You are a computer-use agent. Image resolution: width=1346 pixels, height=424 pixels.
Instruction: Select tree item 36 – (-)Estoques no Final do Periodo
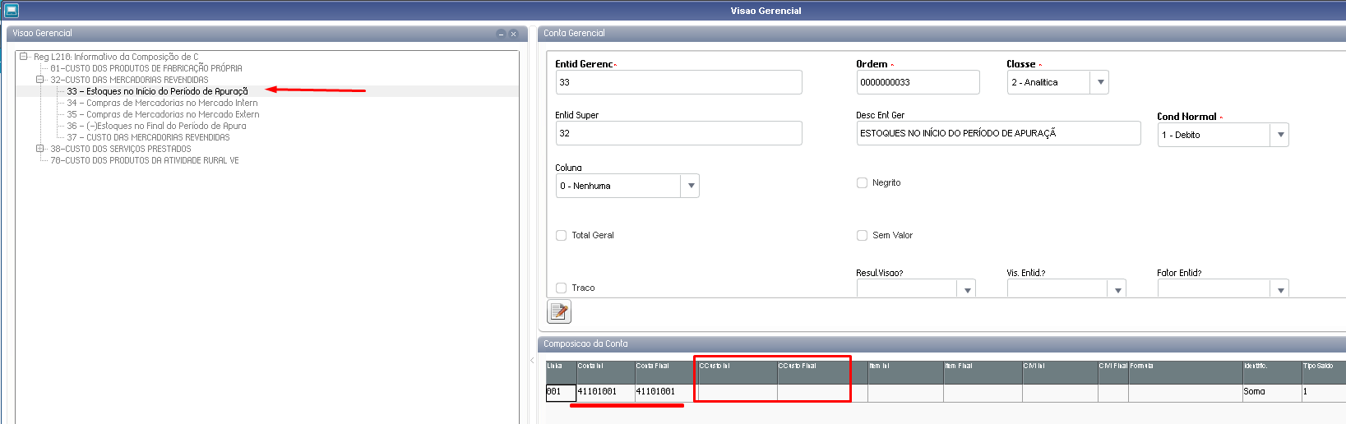coord(156,126)
